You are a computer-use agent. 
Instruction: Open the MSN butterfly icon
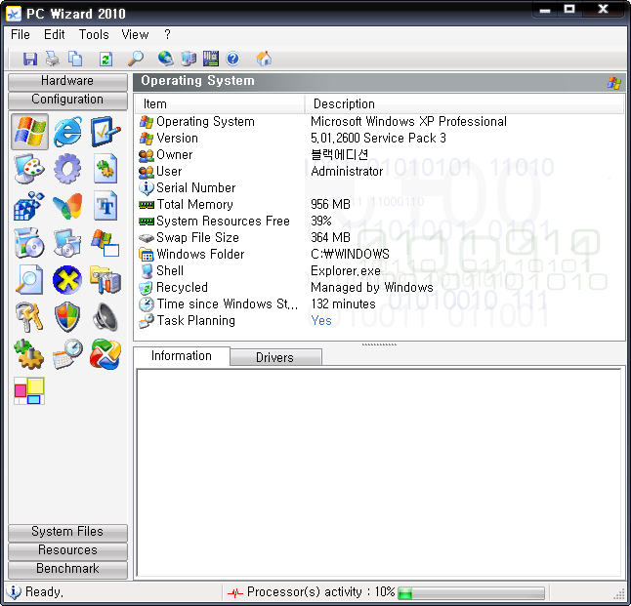click(67, 206)
